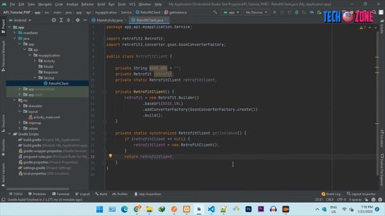The width and height of the screenshot is (385, 216).
Task: Expand the values folder
Action: tap(20, 128)
